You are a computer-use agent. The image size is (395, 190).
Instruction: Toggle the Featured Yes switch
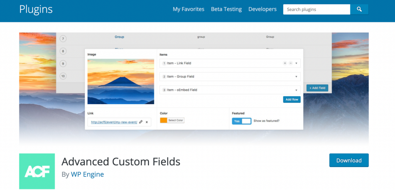coord(241,121)
